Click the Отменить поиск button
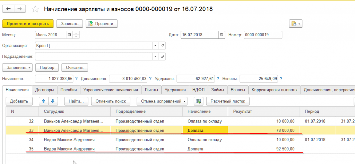Image resolution: width=355 pixels, height=164 pixels. [111, 101]
